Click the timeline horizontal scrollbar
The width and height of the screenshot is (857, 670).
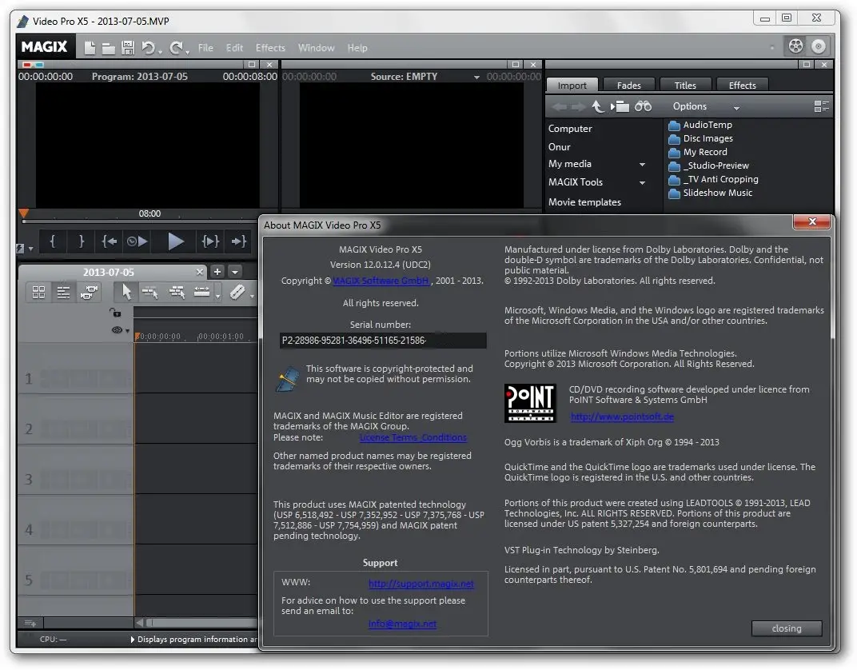coord(197,623)
